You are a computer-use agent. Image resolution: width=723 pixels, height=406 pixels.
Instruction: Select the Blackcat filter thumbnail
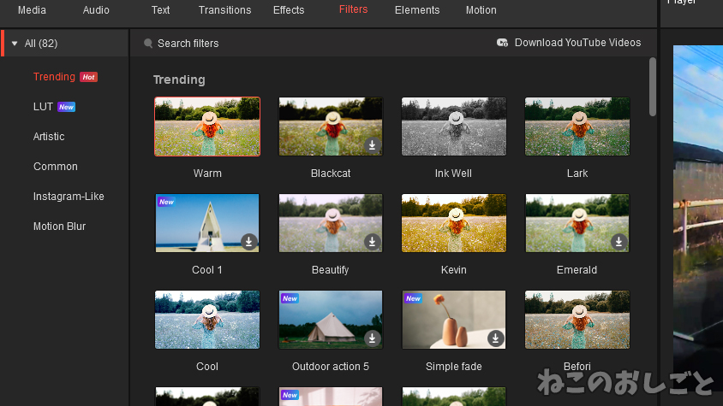331,127
